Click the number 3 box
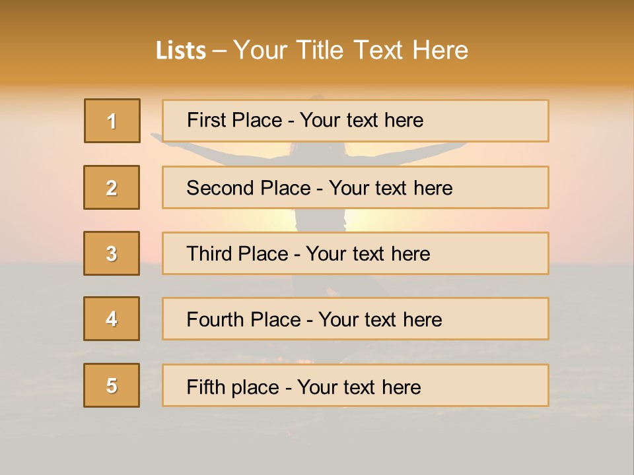Viewport: 634px width, 475px height. click(112, 253)
